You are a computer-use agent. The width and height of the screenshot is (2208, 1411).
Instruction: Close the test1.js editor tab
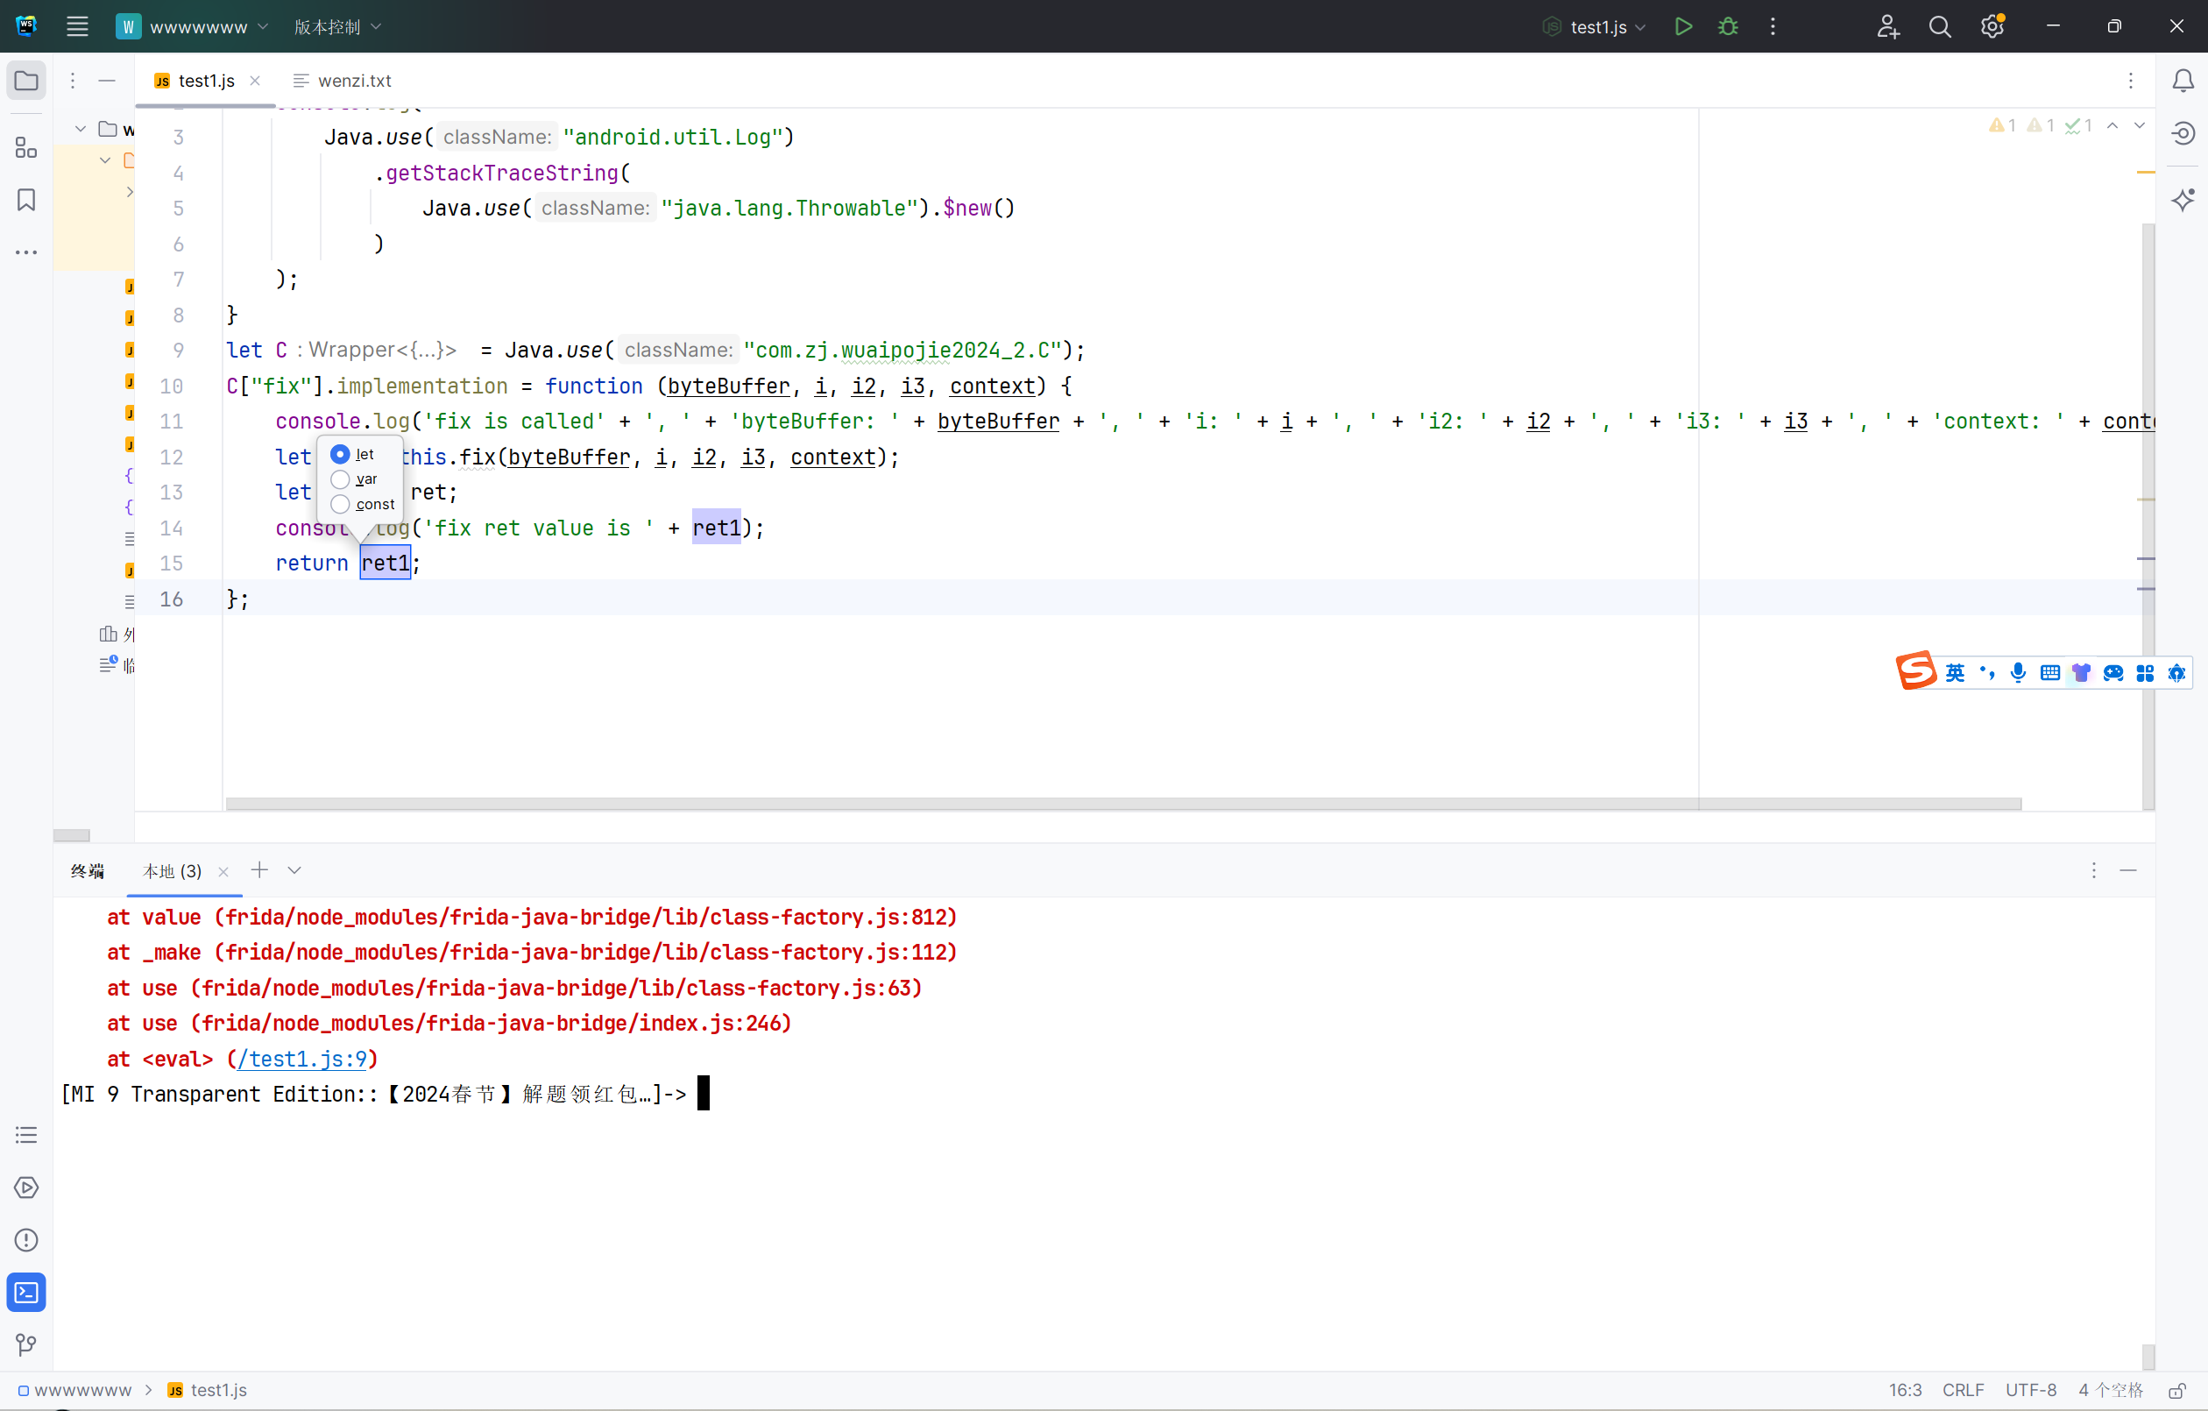[255, 81]
